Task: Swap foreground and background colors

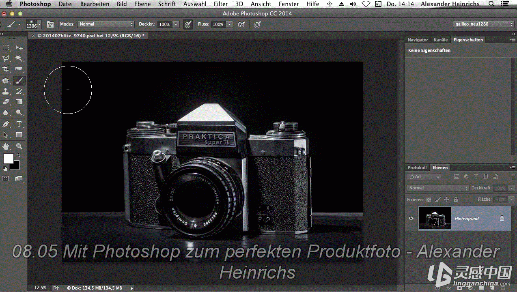Action: pyautogui.click(x=18, y=155)
